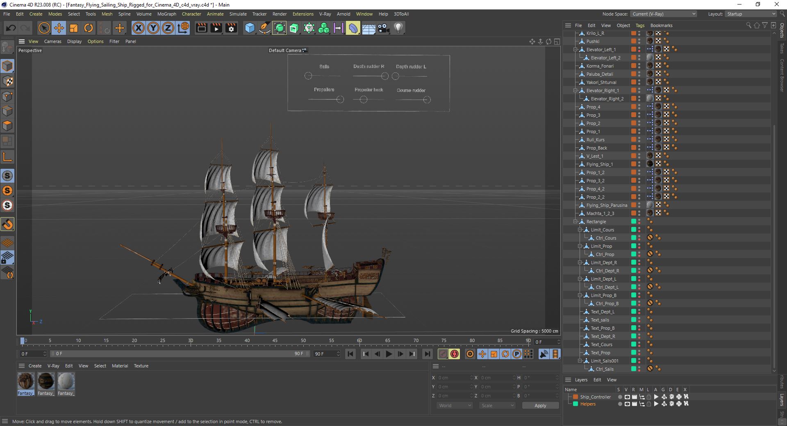The width and height of the screenshot is (787, 426).
Task: Open Bookmarks in Object Manager
Action: [661, 25]
